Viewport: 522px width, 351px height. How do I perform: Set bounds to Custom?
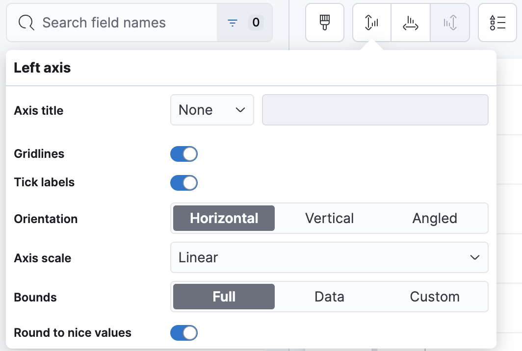coord(435,297)
